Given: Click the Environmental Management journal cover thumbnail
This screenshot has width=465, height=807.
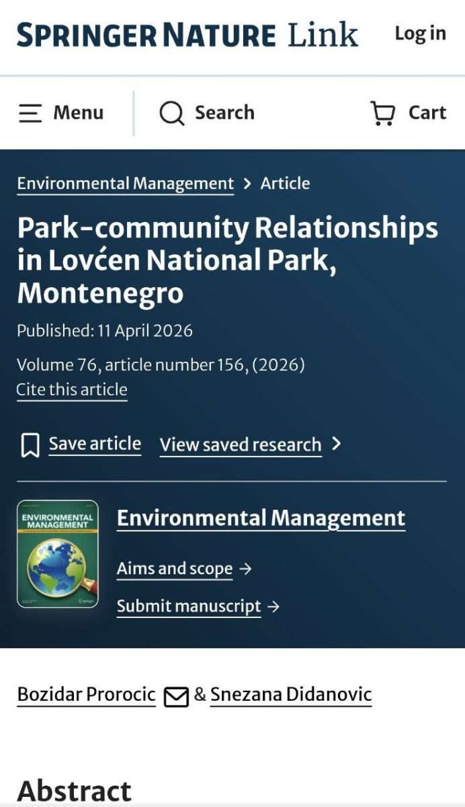Looking at the screenshot, I should (x=58, y=554).
